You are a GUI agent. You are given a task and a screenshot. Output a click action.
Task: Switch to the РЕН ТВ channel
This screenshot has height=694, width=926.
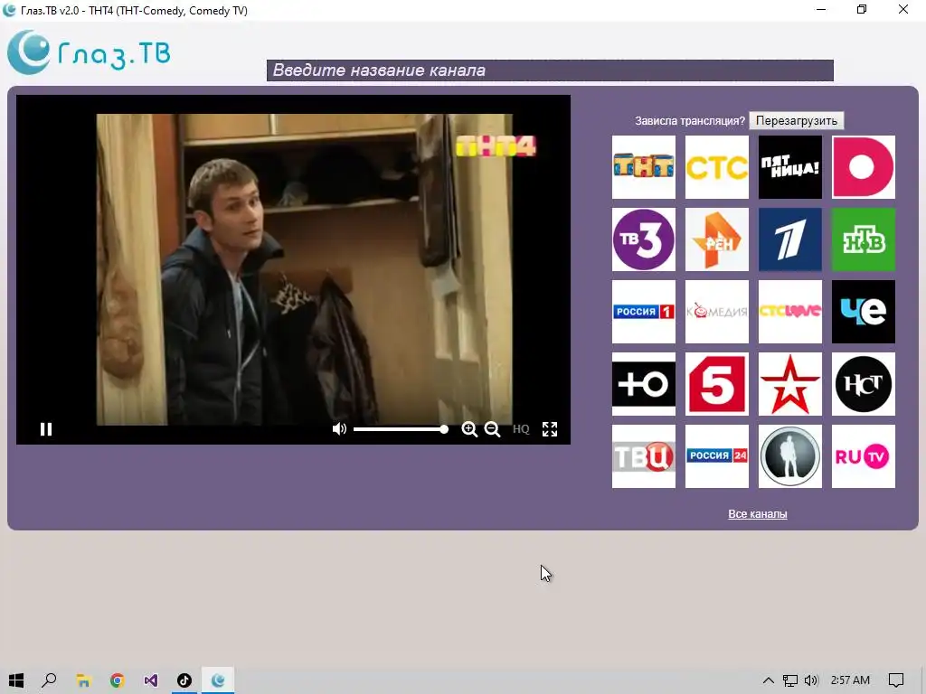716,239
